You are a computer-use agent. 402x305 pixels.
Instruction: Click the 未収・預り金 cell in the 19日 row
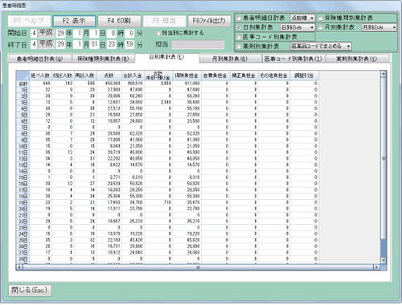pyautogui.click(x=158, y=202)
